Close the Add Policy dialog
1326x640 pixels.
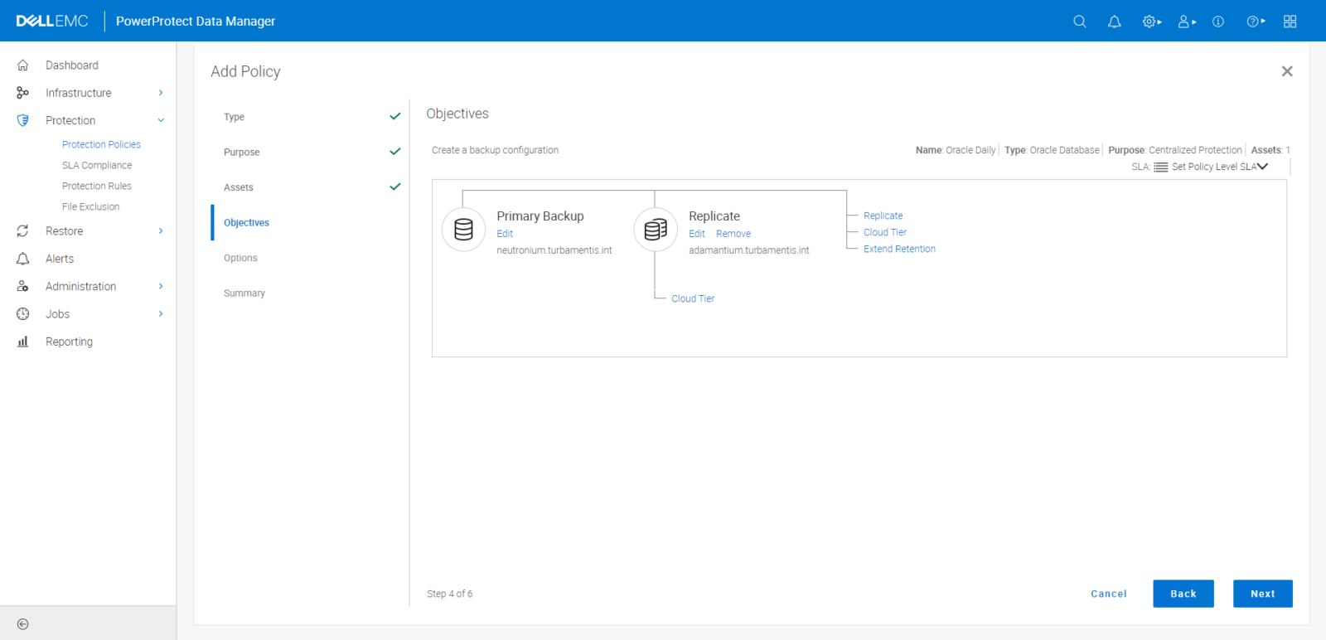coord(1287,71)
